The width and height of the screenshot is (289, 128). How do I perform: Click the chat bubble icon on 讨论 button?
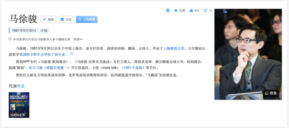(62, 19)
